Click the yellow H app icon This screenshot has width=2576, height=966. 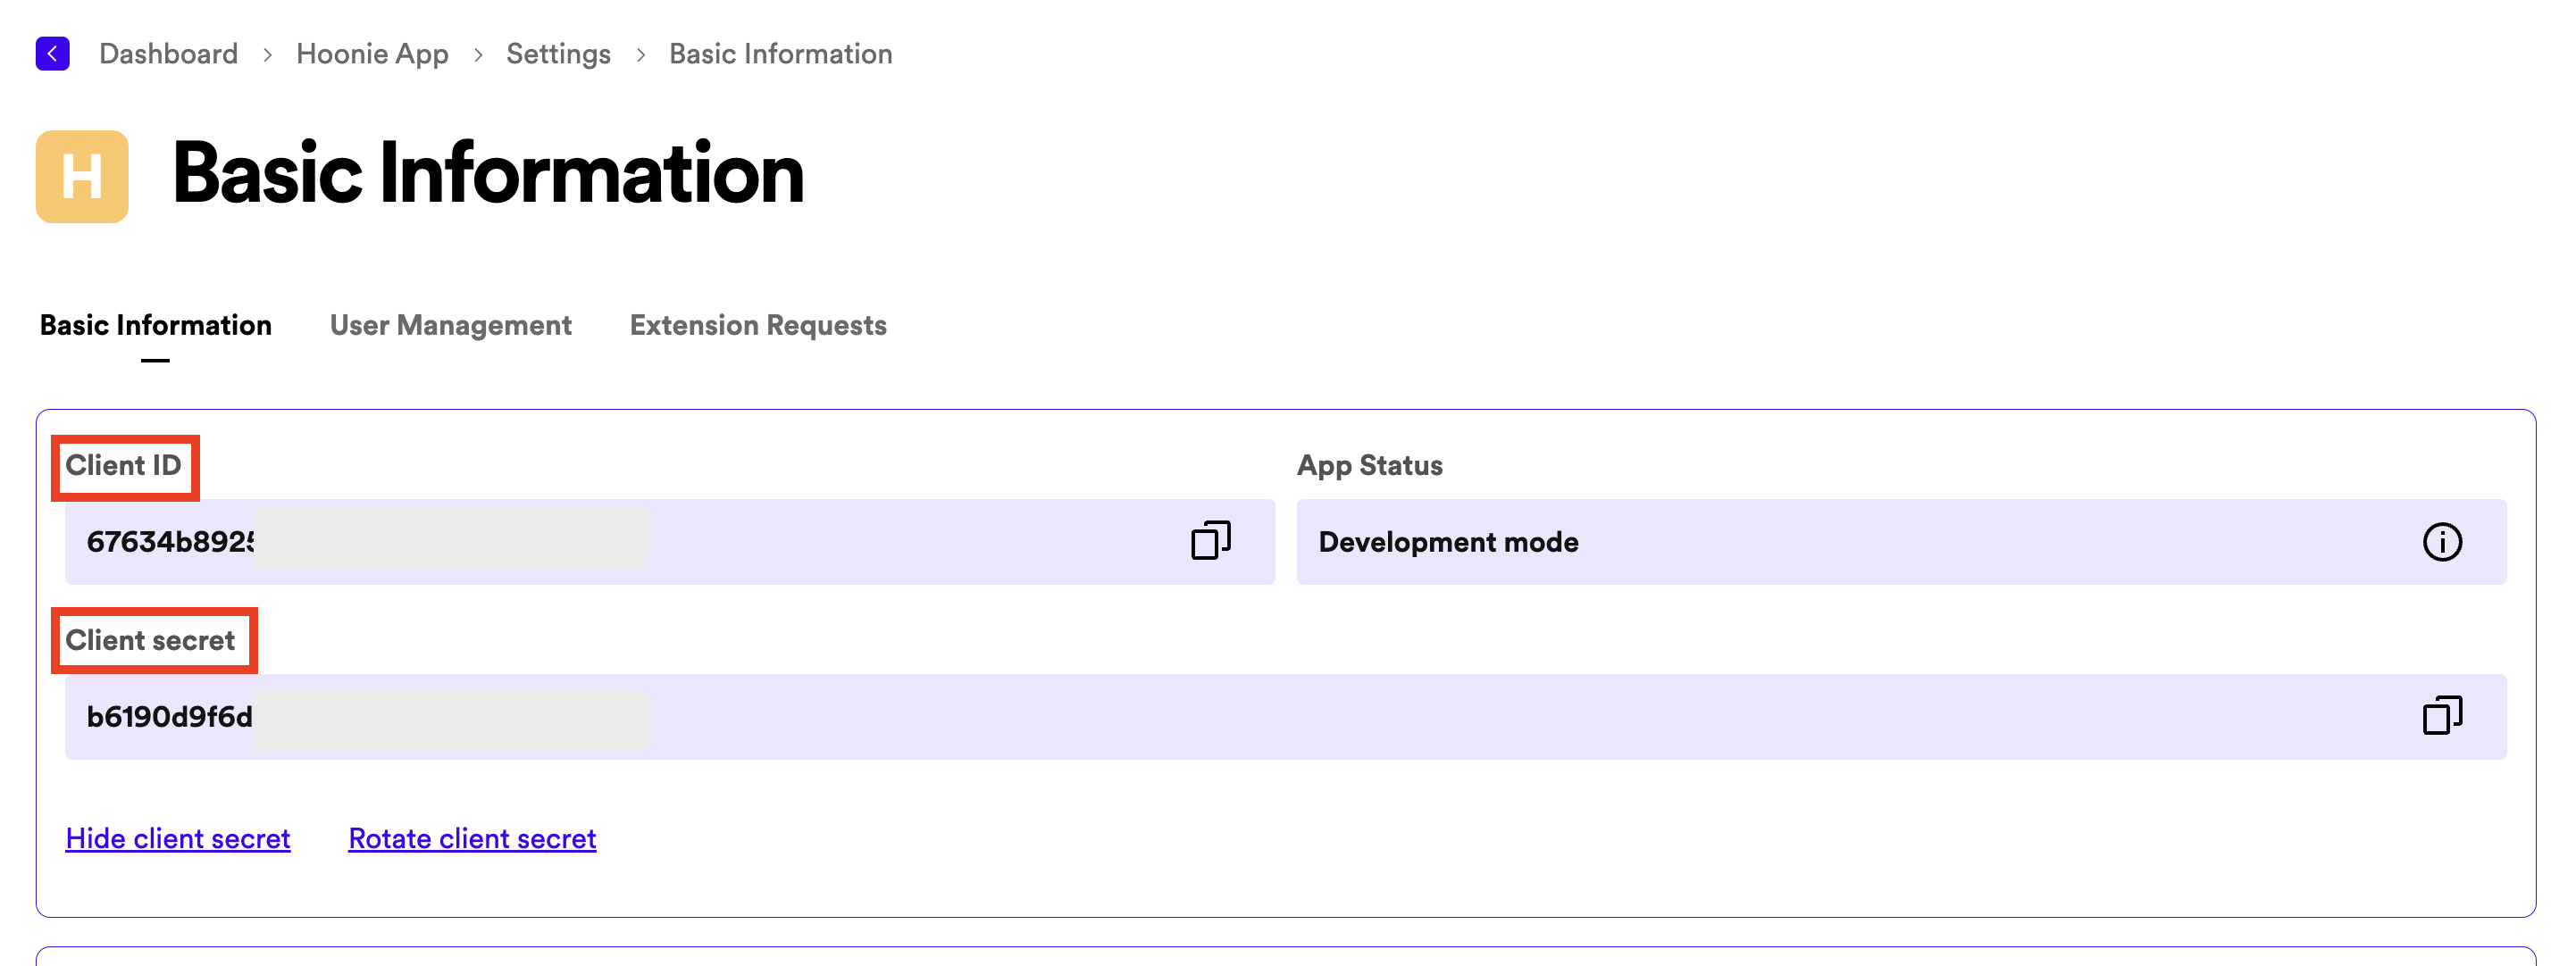(82, 177)
